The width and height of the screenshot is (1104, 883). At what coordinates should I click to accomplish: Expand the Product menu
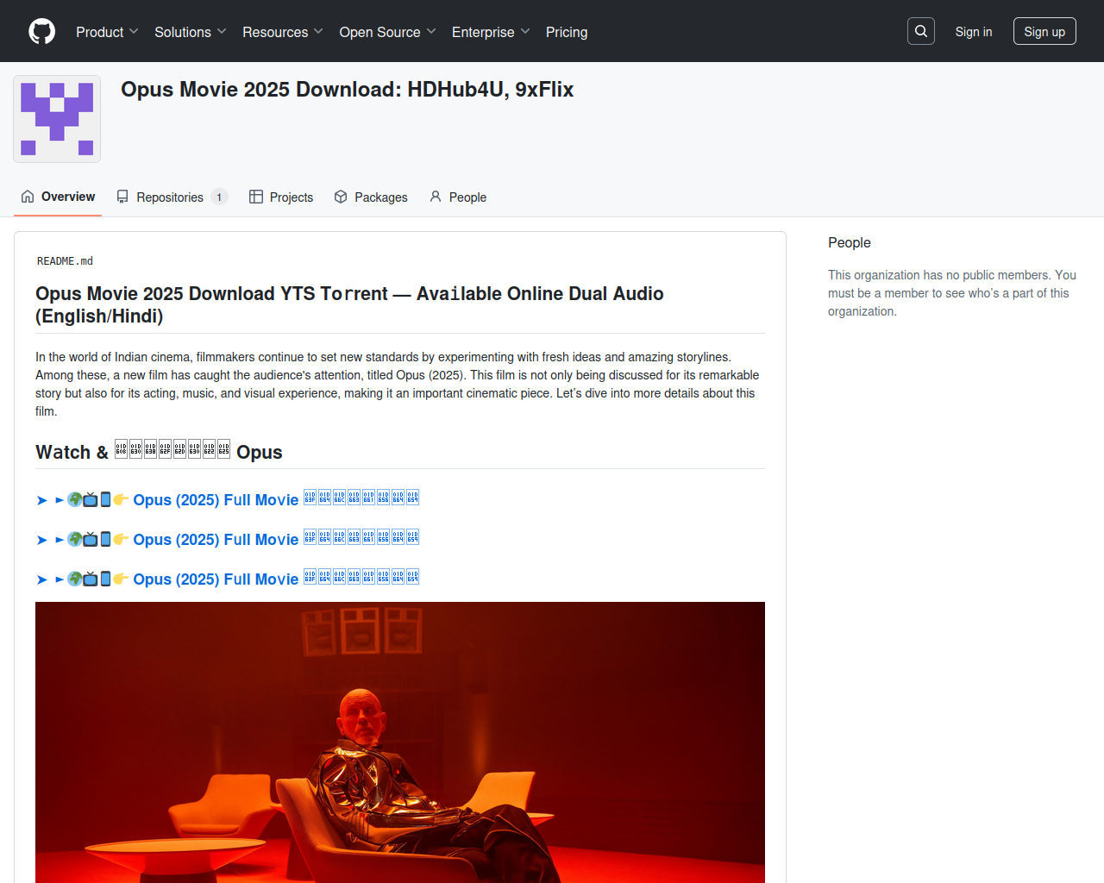point(107,32)
